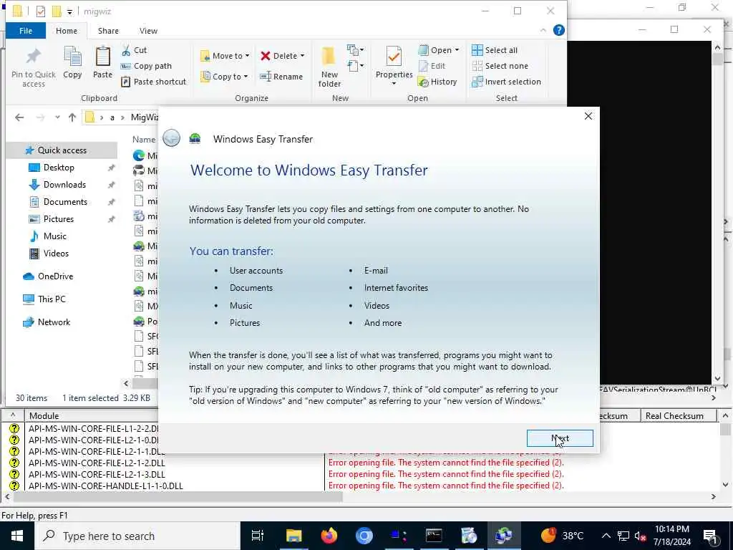The height and width of the screenshot is (550, 733).
Task: Open Music in navigation pane
Action: click(x=54, y=236)
